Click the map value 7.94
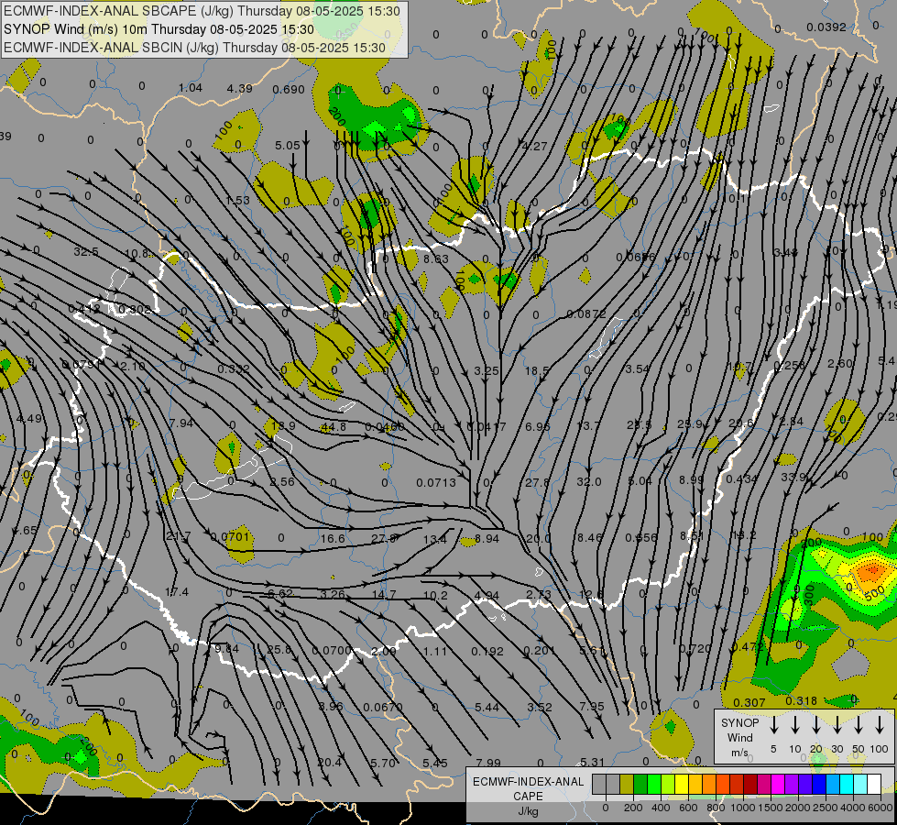The width and height of the screenshot is (897, 825). tap(181, 423)
